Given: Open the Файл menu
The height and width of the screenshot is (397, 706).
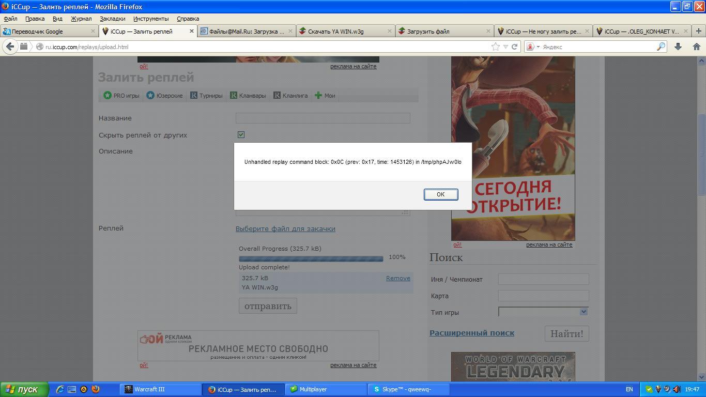Looking at the screenshot, I should click(x=10, y=19).
